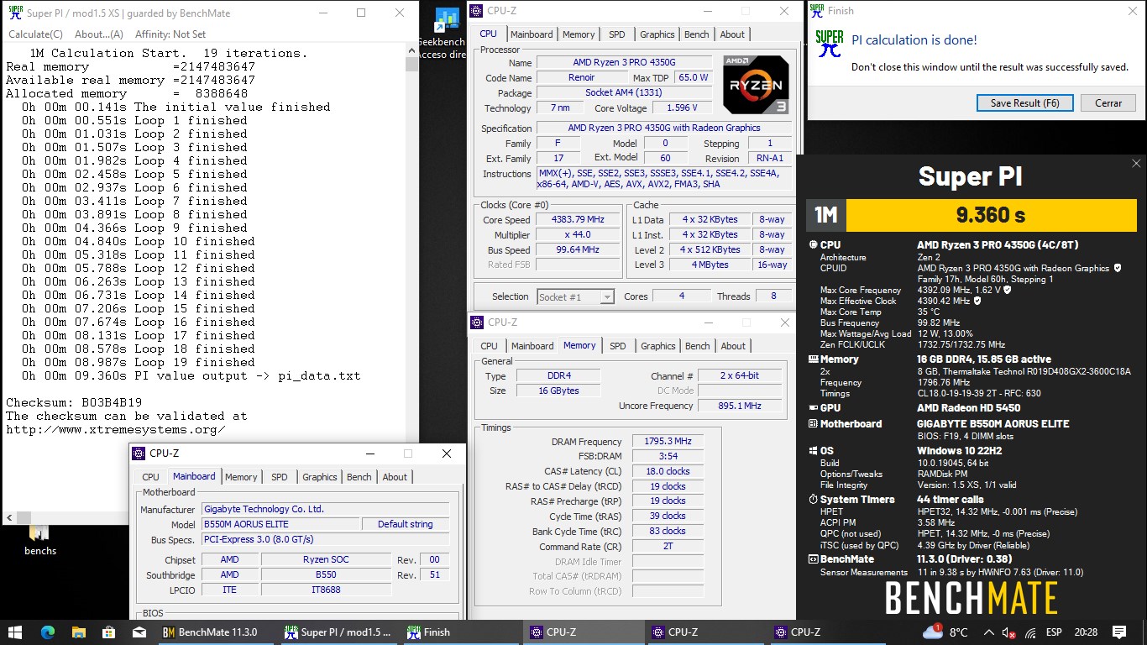1147x645 pixels.
Task: Select Graphics tab in the Mainboard CPU-Z window
Action: click(x=319, y=477)
